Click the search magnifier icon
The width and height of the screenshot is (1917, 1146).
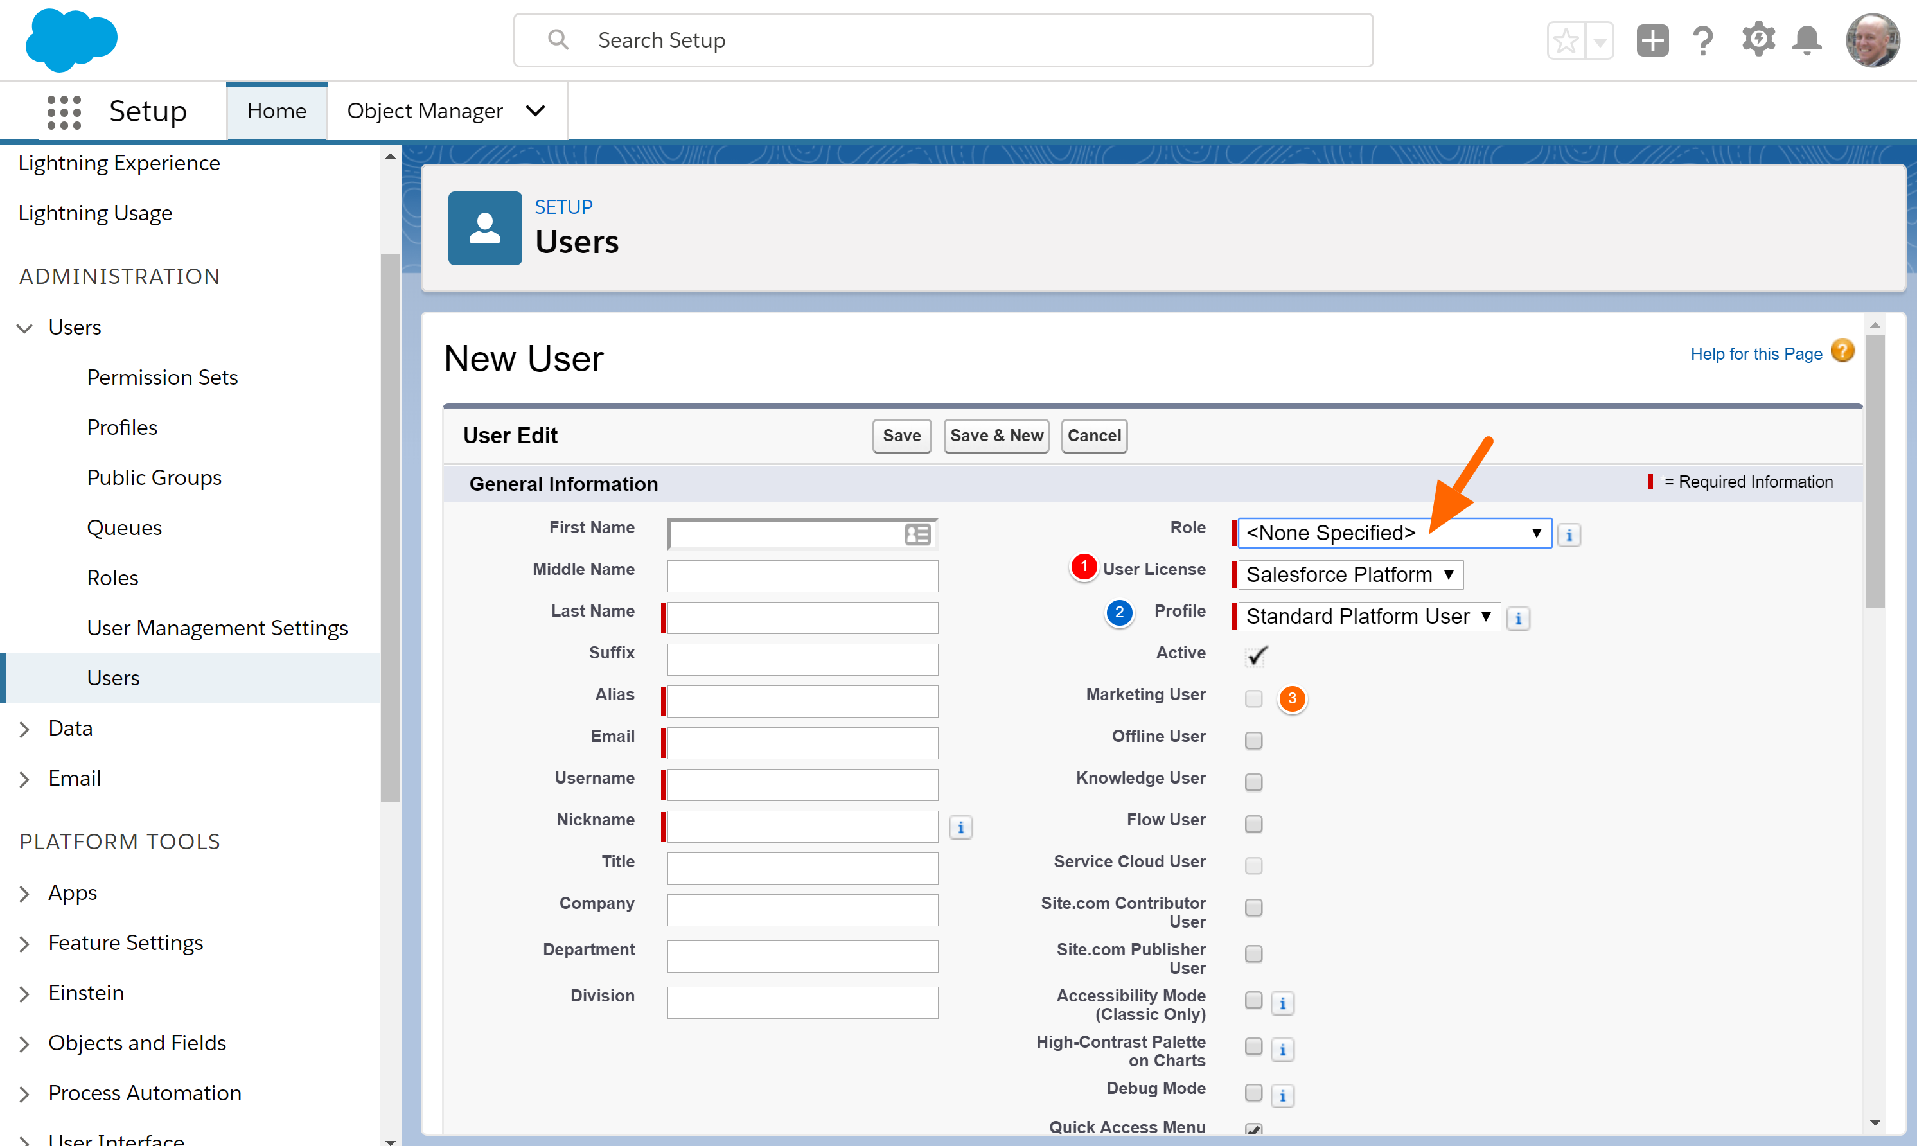click(558, 39)
